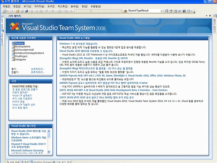
Task: Open the 테스트(S) menu
Action: 63,6
